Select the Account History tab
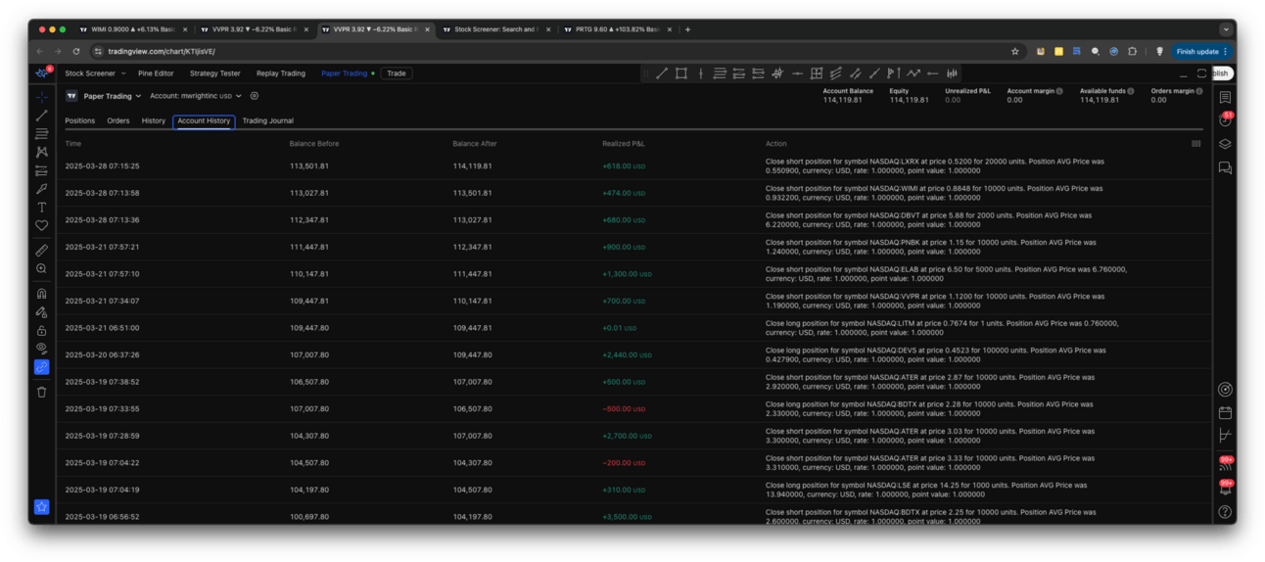 tap(204, 121)
